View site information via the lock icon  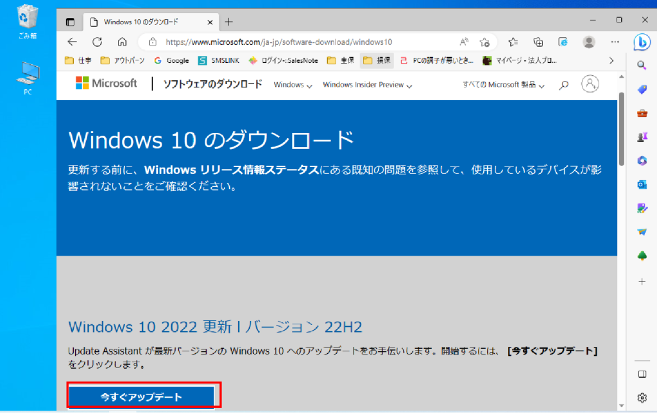click(x=153, y=42)
